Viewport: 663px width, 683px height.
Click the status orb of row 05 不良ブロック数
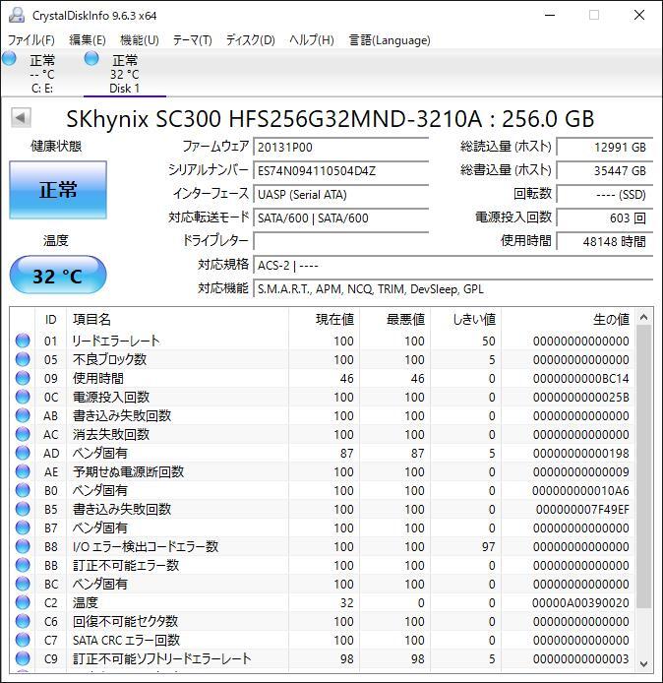[x=23, y=359]
